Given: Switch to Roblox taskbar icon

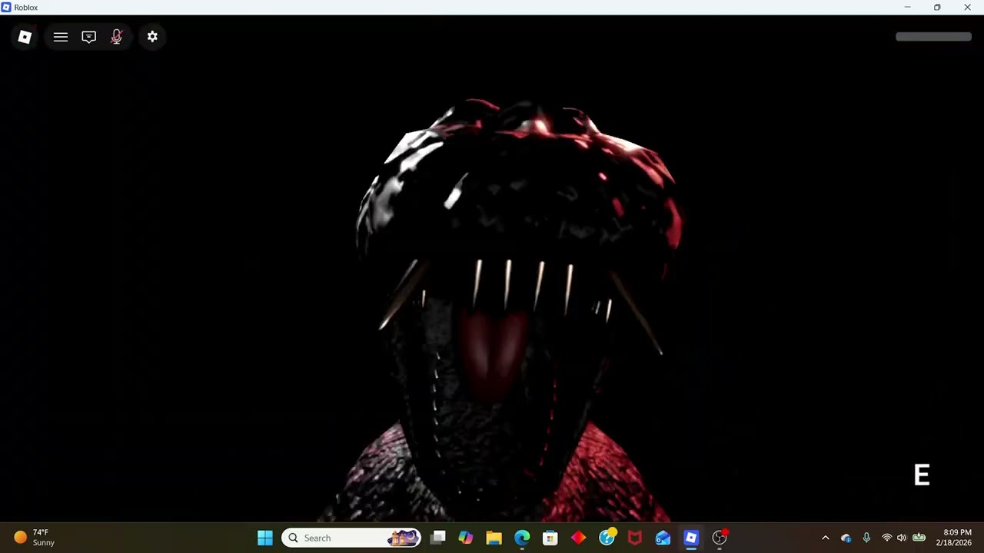Looking at the screenshot, I should click(x=691, y=538).
